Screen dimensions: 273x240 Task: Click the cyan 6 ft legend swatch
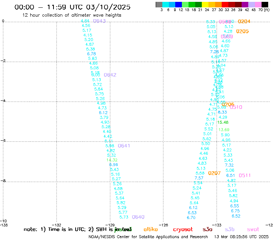coord(166,4)
